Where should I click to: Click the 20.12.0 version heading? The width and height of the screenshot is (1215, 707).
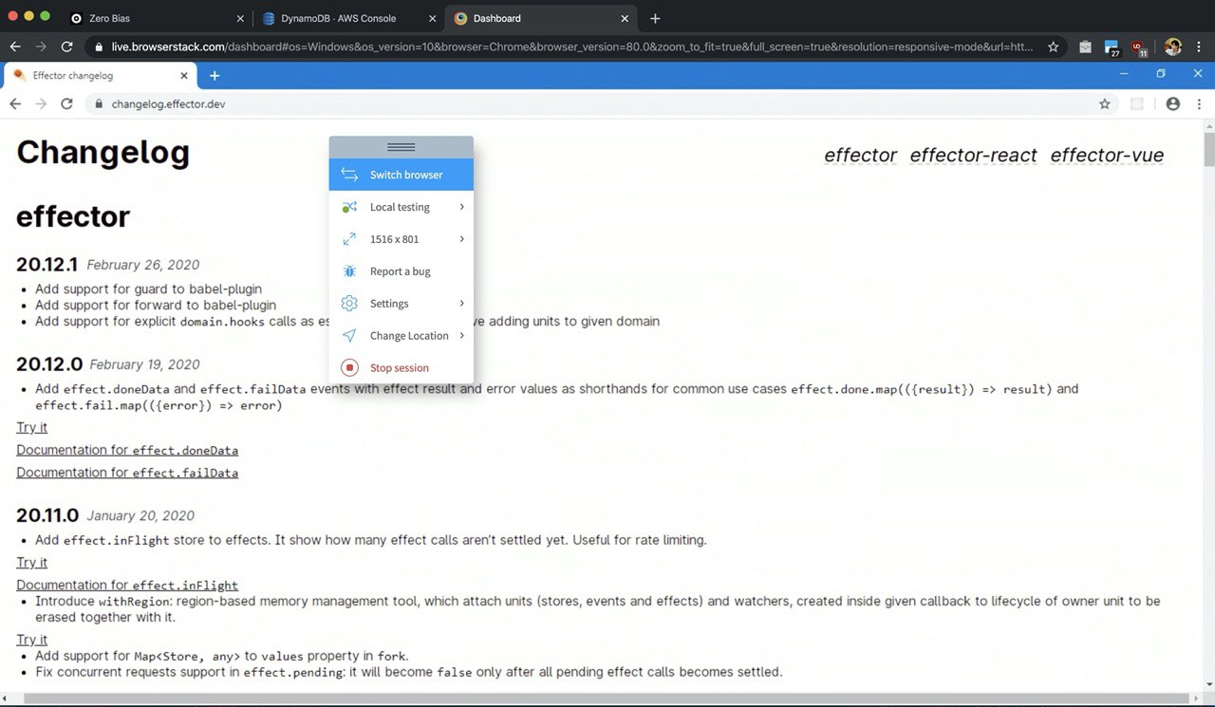coord(49,364)
